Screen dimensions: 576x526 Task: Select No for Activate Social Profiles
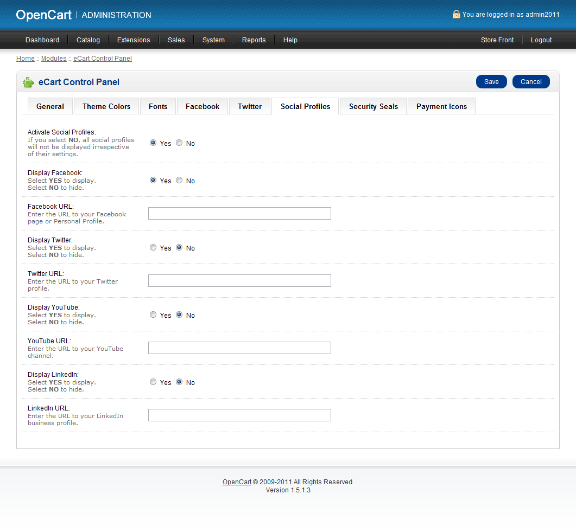179,143
